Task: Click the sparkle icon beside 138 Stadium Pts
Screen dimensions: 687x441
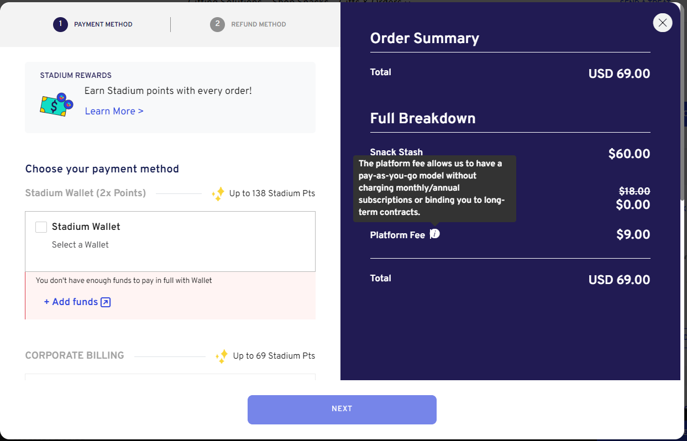Action: [x=218, y=193]
